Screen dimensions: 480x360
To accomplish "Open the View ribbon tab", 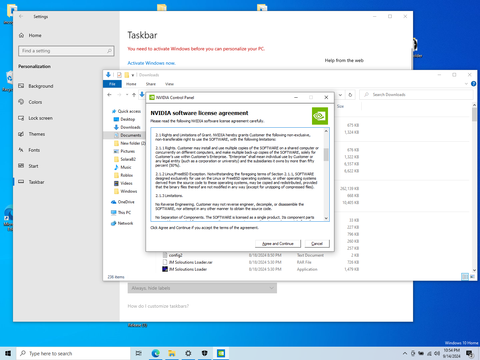I will coord(169,84).
